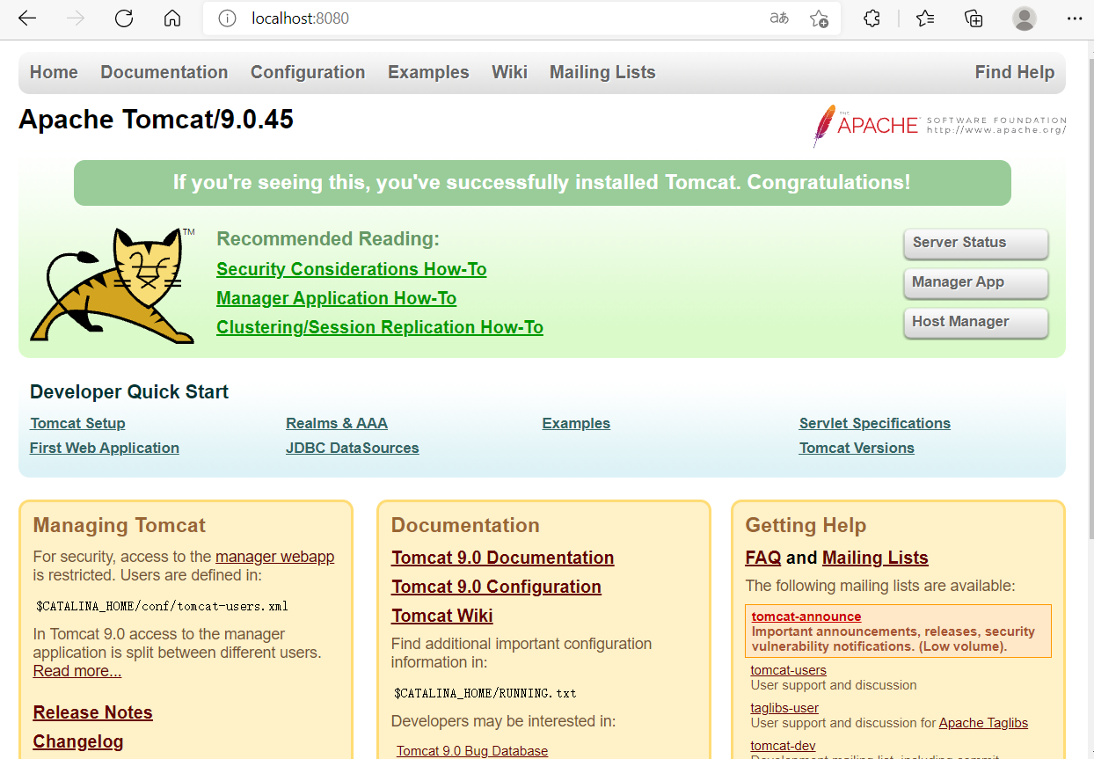The width and height of the screenshot is (1094, 759).
Task: Open Tomcat Versions link
Action: [857, 449]
